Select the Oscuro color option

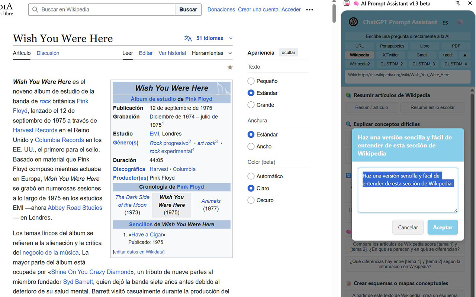tap(251, 200)
